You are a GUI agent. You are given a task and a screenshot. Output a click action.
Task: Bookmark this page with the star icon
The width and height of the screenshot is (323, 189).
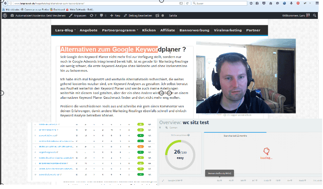point(251,3)
